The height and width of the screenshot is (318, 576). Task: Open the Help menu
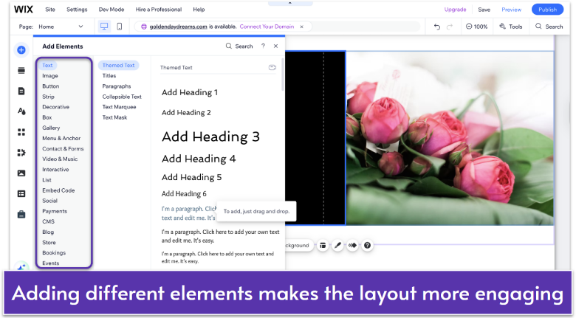tap(199, 9)
